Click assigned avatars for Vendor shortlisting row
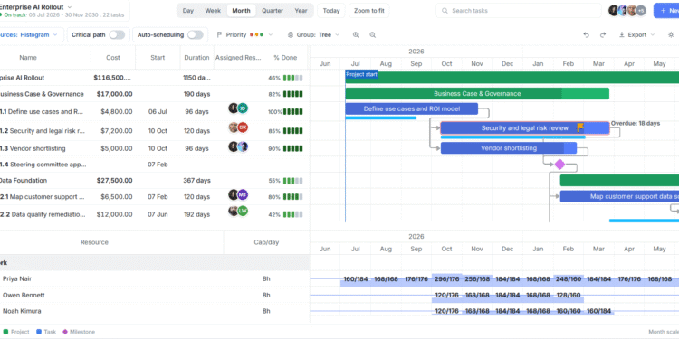 point(238,146)
